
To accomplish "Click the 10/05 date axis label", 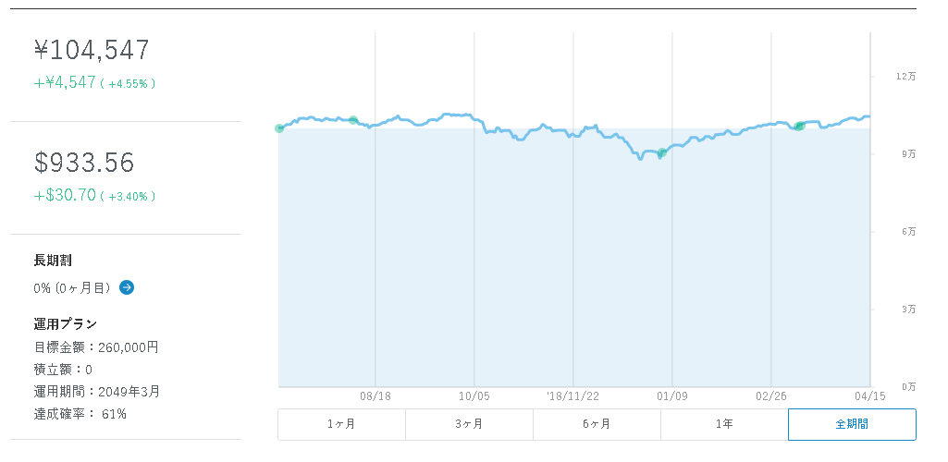I will click(474, 396).
